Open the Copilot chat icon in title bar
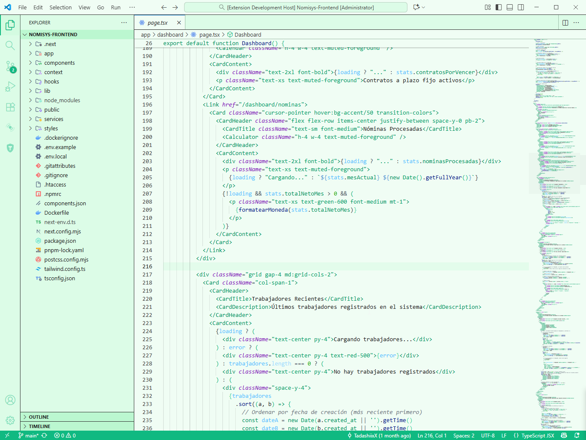This screenshot has width=586, height=440. click(x=416, y=7)
